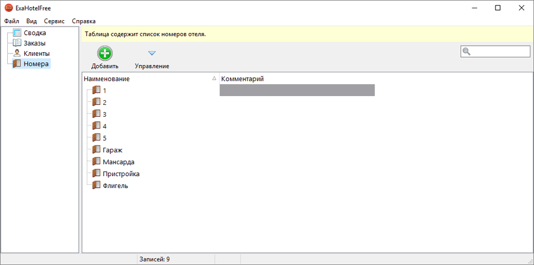Select the Гараж room icon
Viewport: 534px width, 265px height.
click(96, 150)
